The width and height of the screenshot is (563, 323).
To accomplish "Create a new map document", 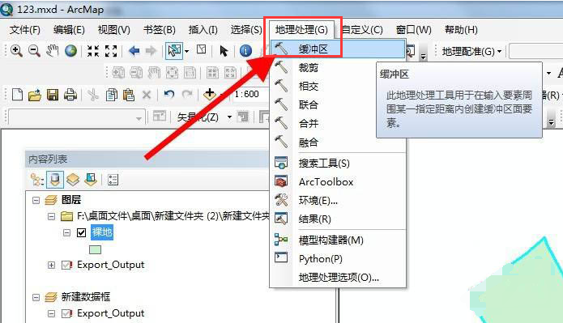I will [17, 95].
